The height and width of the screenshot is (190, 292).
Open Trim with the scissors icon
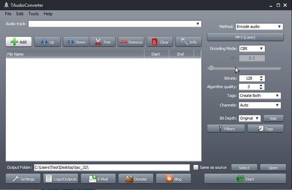click(103, 42)
